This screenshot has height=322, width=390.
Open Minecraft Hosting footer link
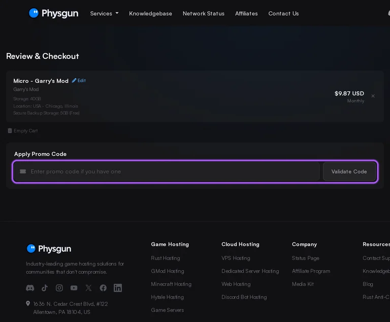tap(171, 284)
